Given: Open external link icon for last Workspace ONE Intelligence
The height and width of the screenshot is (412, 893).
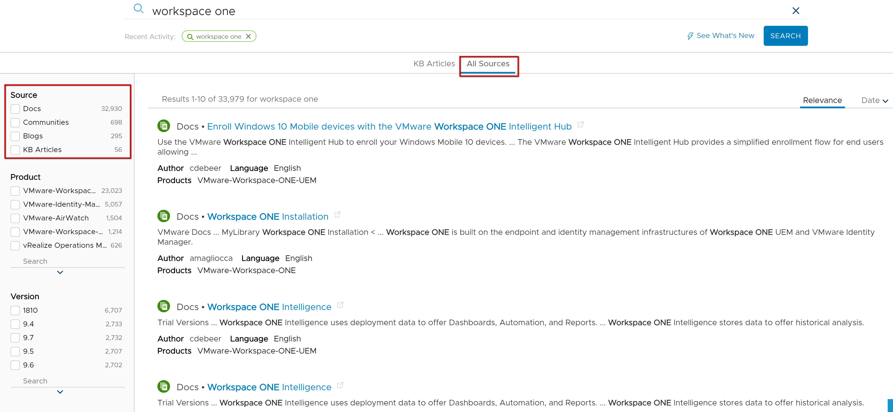Looking at the screenshot, I should click(x=340, y=385).
